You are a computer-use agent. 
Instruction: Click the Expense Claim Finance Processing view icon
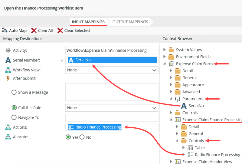[178, 120]
